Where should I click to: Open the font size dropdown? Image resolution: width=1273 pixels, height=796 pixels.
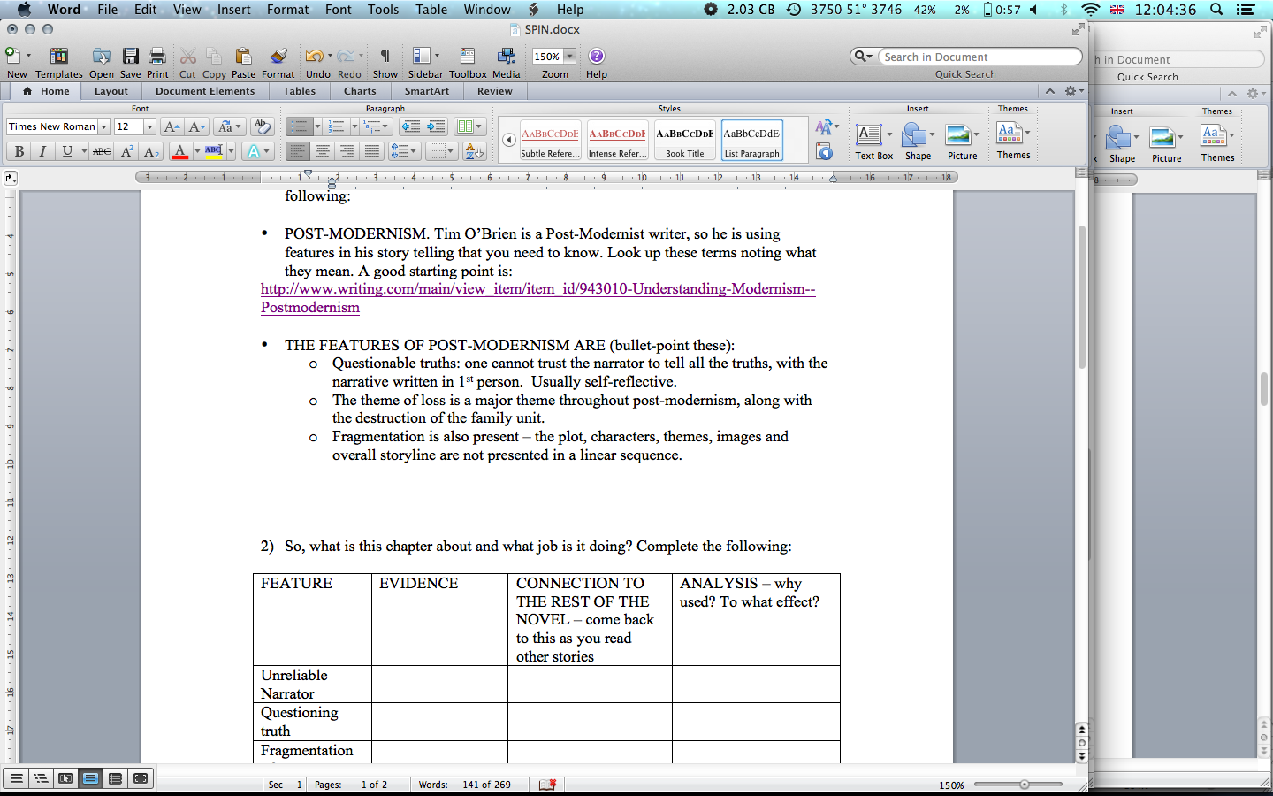[149, 126]
